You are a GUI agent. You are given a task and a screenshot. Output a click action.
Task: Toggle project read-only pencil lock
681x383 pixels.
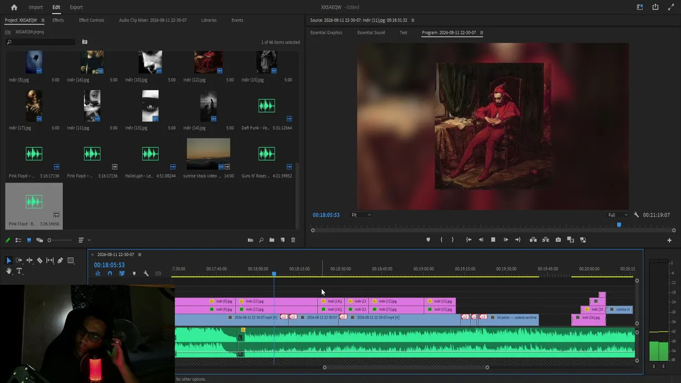click(8, 240)
